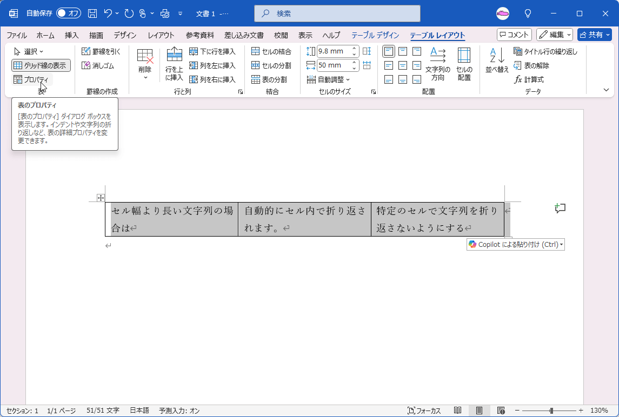Screen dimensions: 619x417
Task: Expand the 削除 delete dropdown
Action: [x=145, y=64]
